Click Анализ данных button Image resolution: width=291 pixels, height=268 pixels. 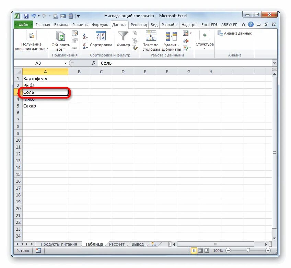235,33
